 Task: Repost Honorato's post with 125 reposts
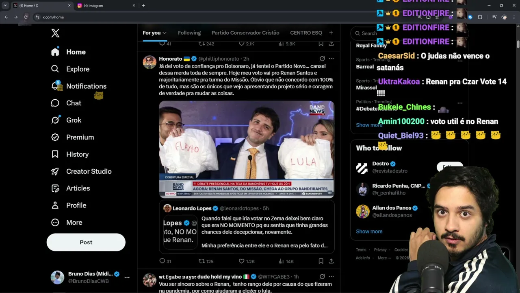click(206, 261)
